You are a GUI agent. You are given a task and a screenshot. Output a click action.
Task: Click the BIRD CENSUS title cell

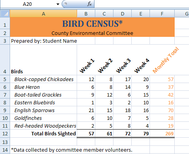[x=92, y=23]
